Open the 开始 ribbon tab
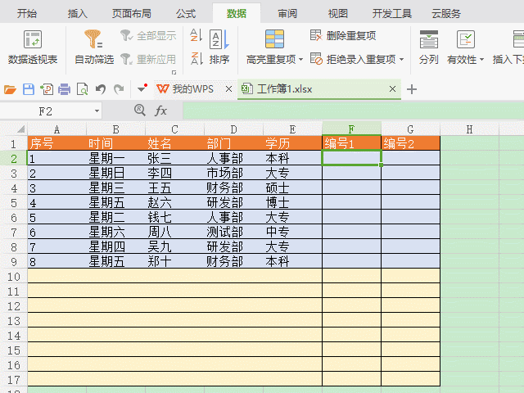524x393 pixels. pos(27,13)
